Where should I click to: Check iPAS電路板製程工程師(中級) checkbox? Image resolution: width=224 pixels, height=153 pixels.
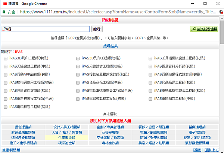tap(6, 99)
